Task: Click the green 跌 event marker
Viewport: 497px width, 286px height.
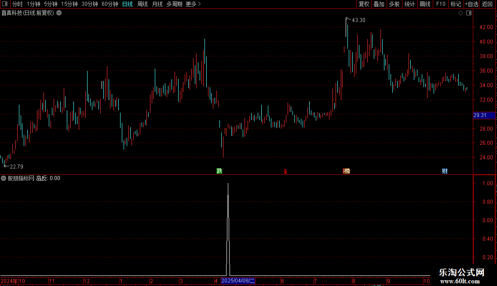Action: coord(219,171)
